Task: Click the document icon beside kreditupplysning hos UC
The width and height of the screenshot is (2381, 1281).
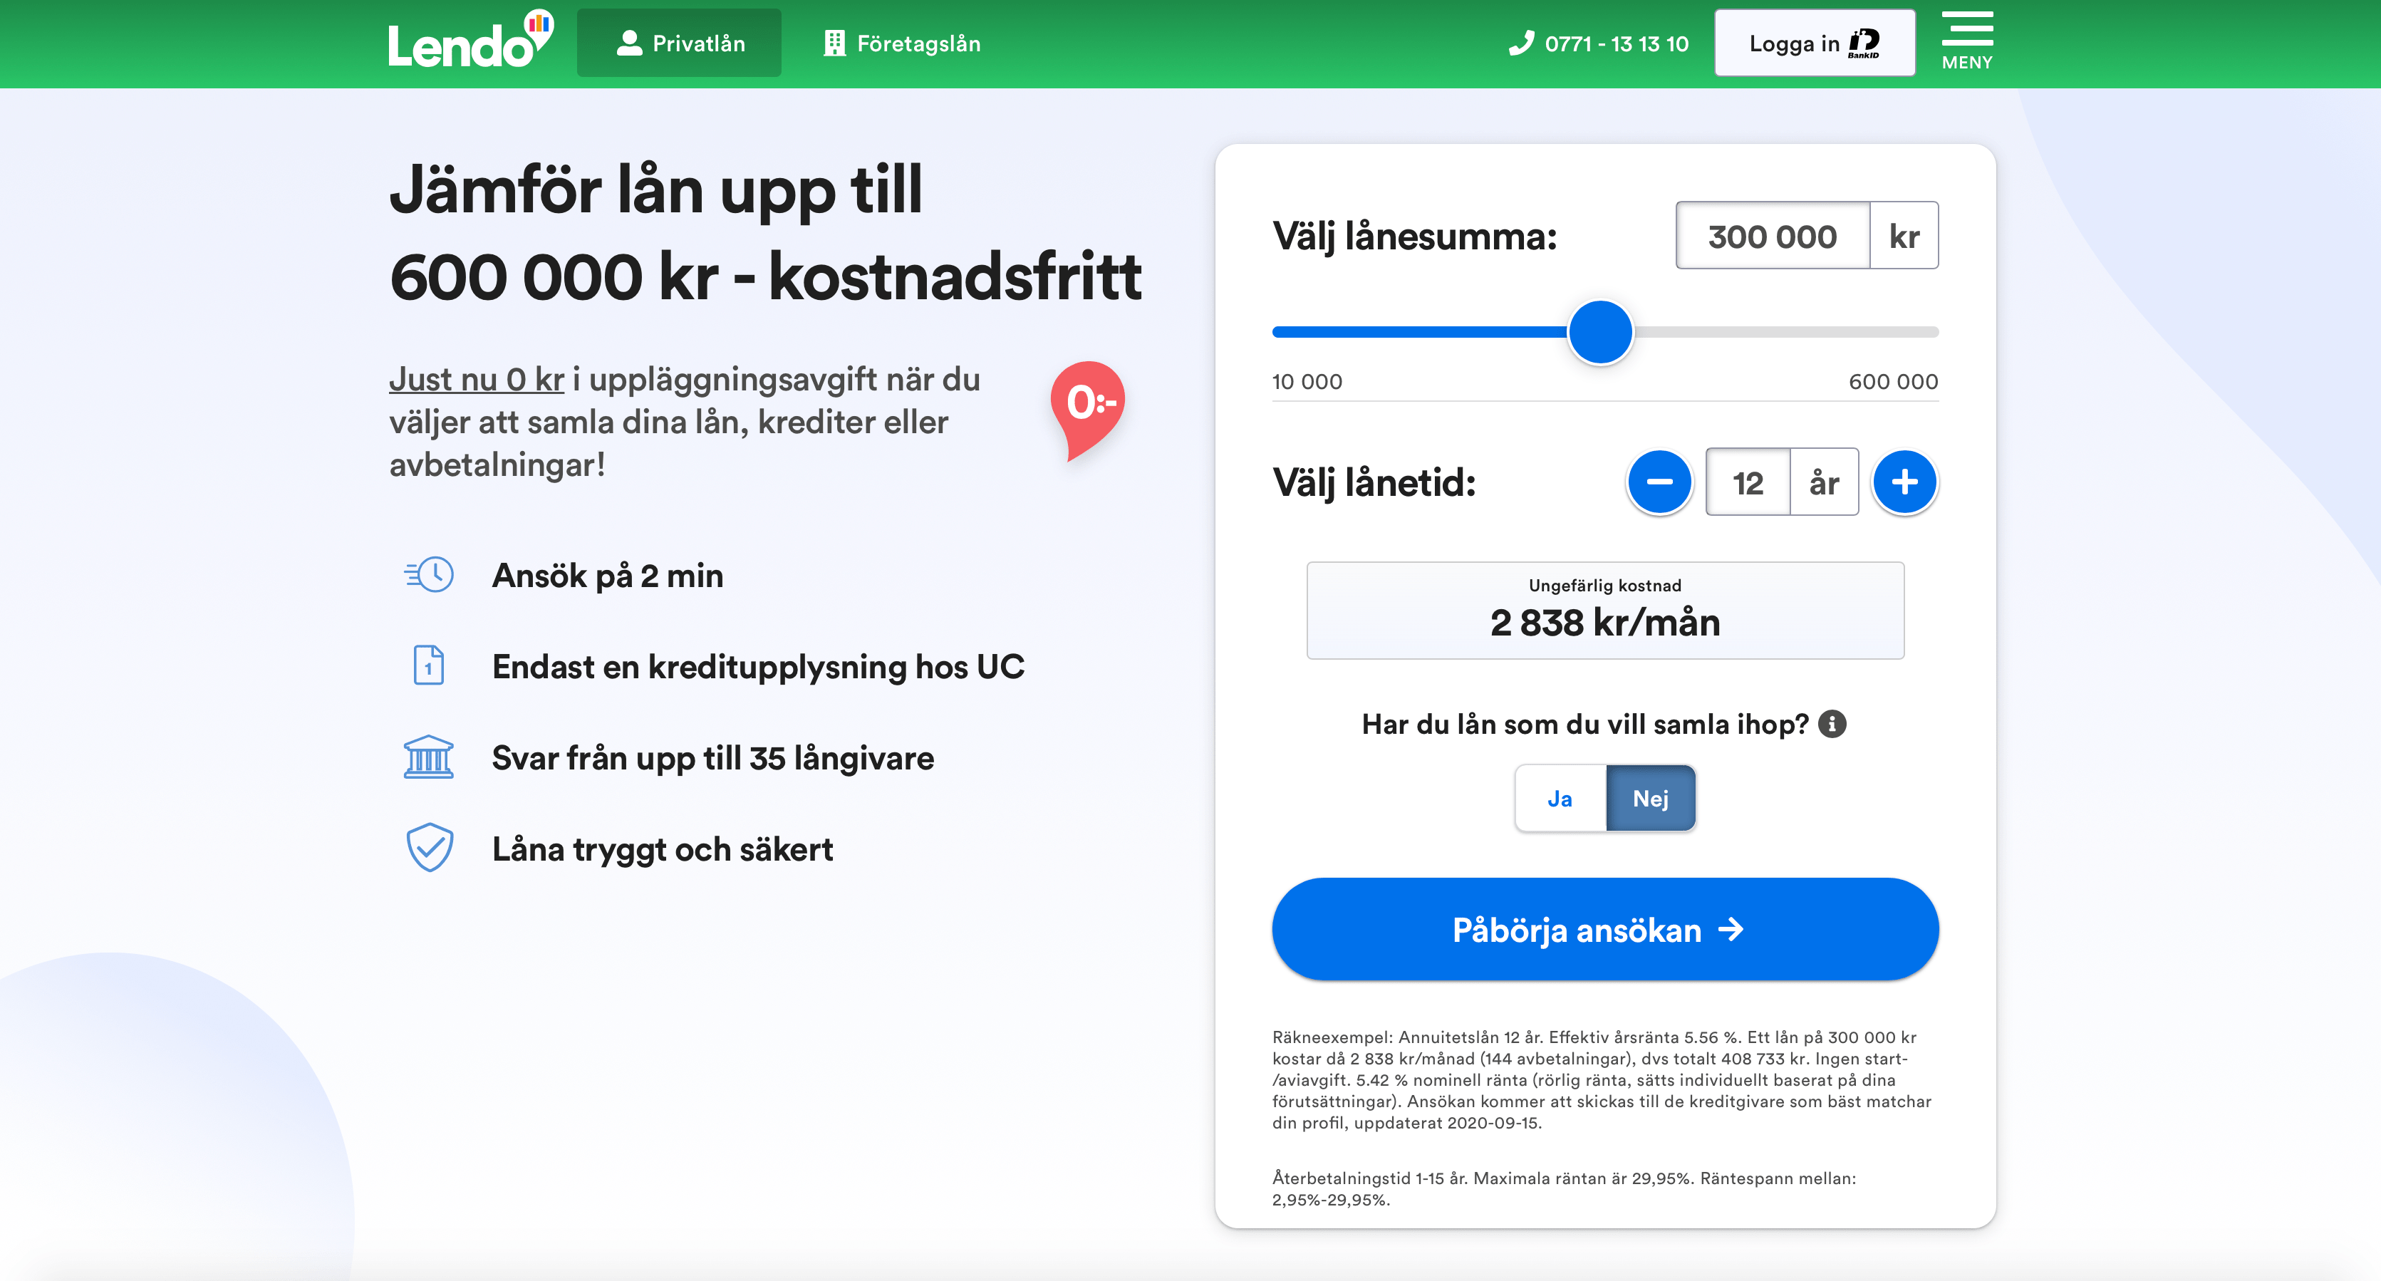Action: coord(429,665)
